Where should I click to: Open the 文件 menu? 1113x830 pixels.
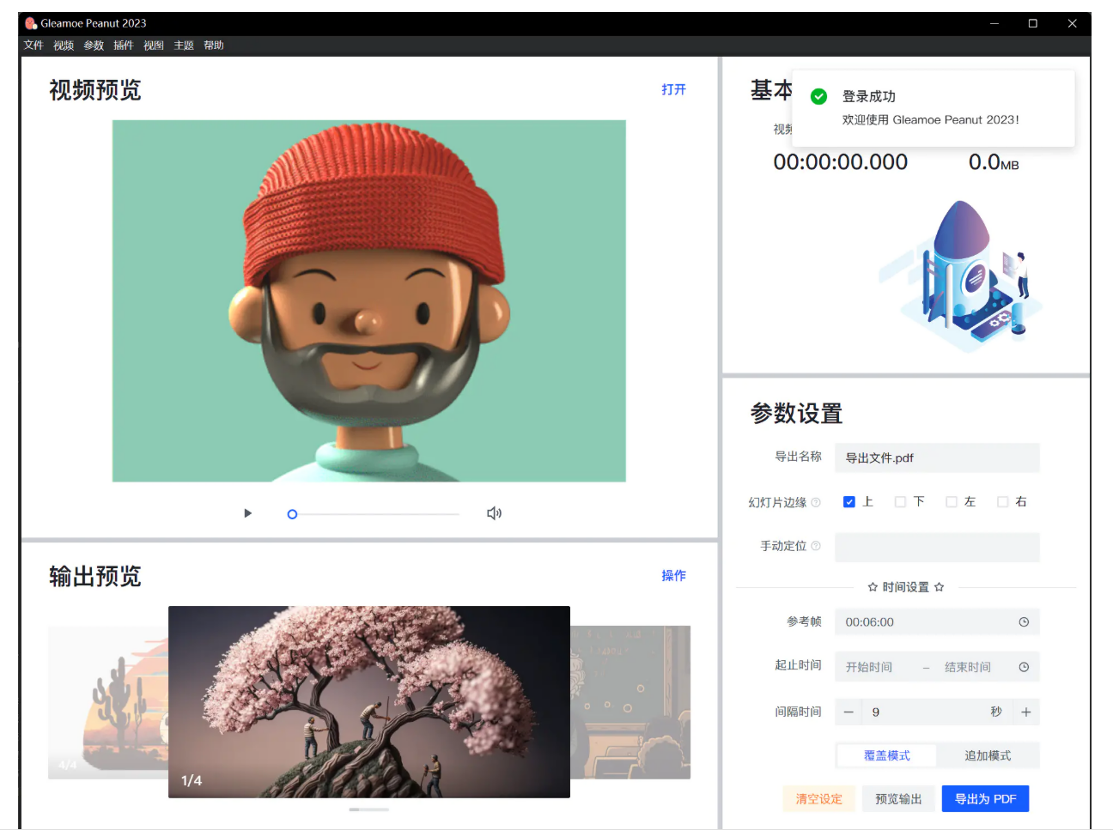(x=33, y=45)
